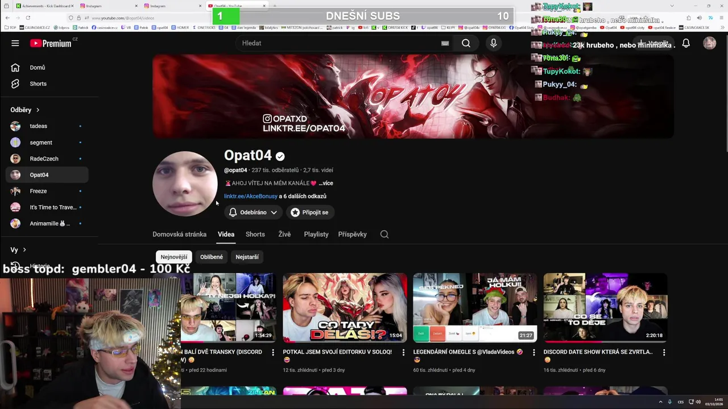Search within channel using magnifier icon
Image resolution: width=728 pixels, height=409 pixels.
384,234
